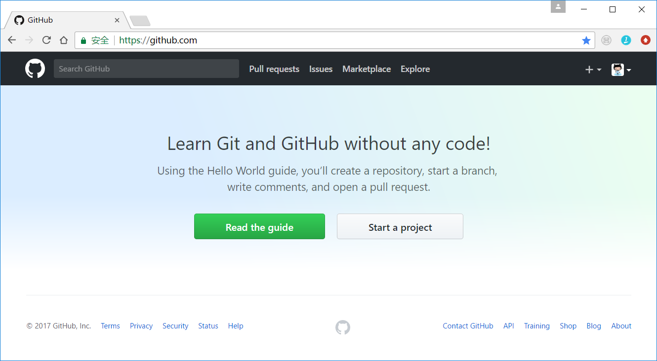Click the Start a project button
Viewport: 657px width, 361px height.
[x=400, y=226]
